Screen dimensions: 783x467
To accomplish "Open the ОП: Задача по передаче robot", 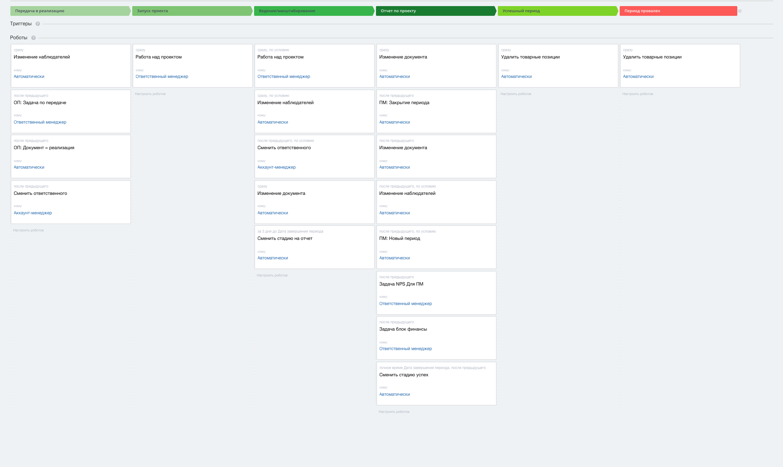I will [x=40, y=103].
